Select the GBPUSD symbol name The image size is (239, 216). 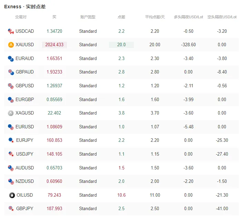point(25,86)
